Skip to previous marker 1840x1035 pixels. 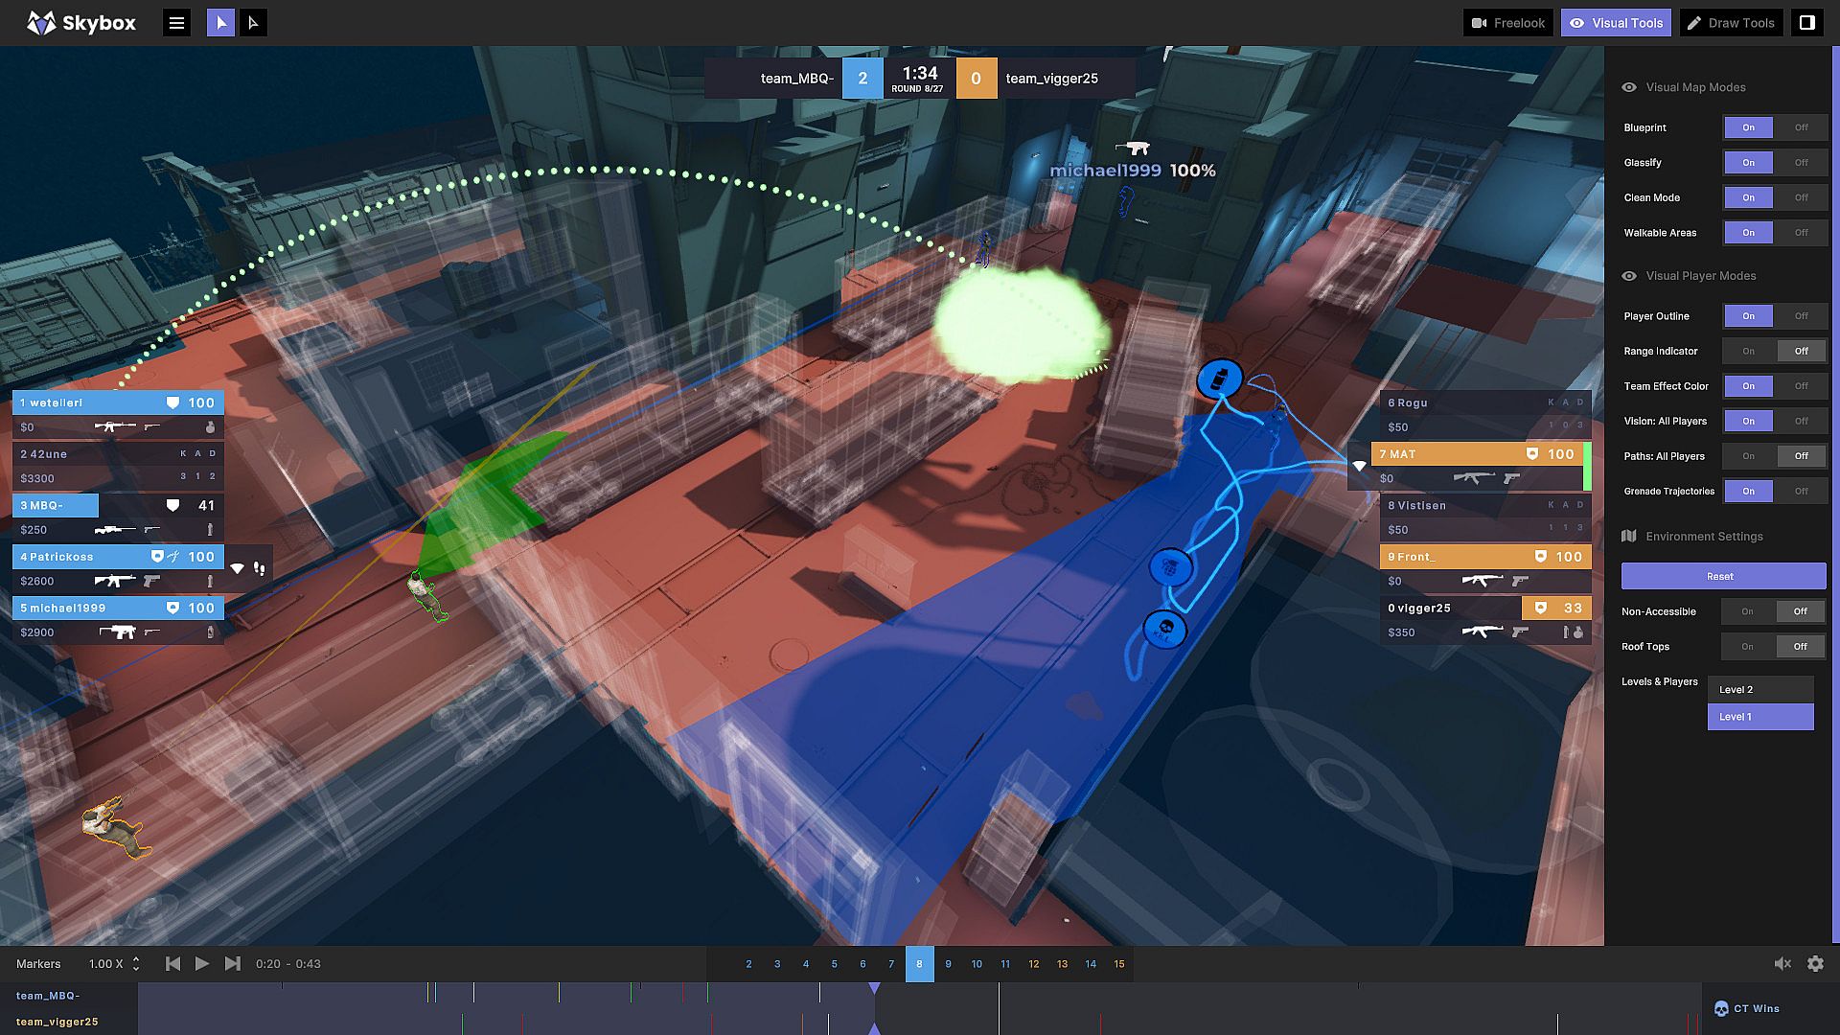tap(172, 964)
